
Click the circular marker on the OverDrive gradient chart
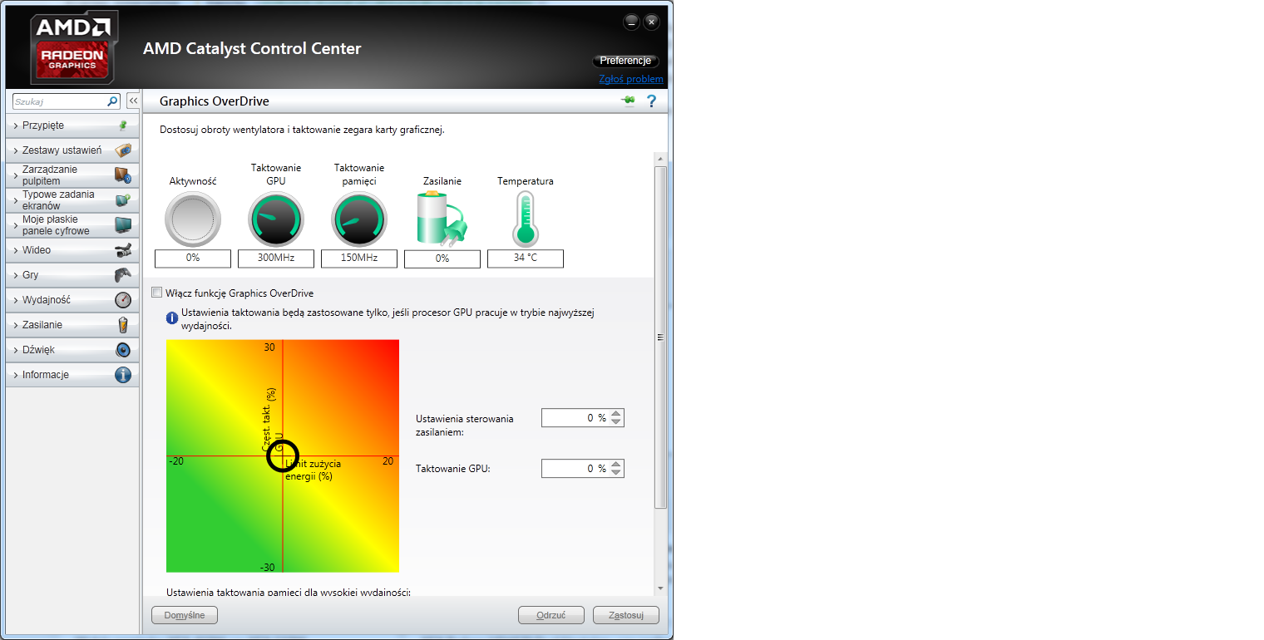283,455
